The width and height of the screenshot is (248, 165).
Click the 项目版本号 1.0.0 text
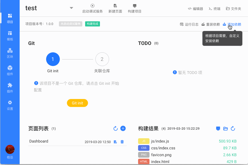39,24
